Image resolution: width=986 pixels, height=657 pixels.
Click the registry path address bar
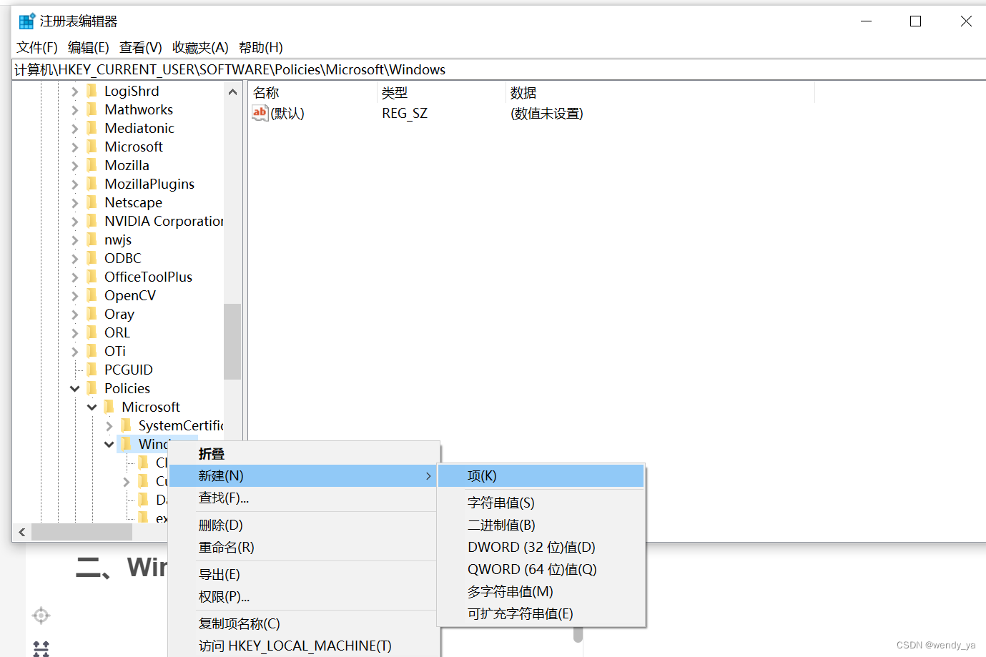click(x=499, y=69)
